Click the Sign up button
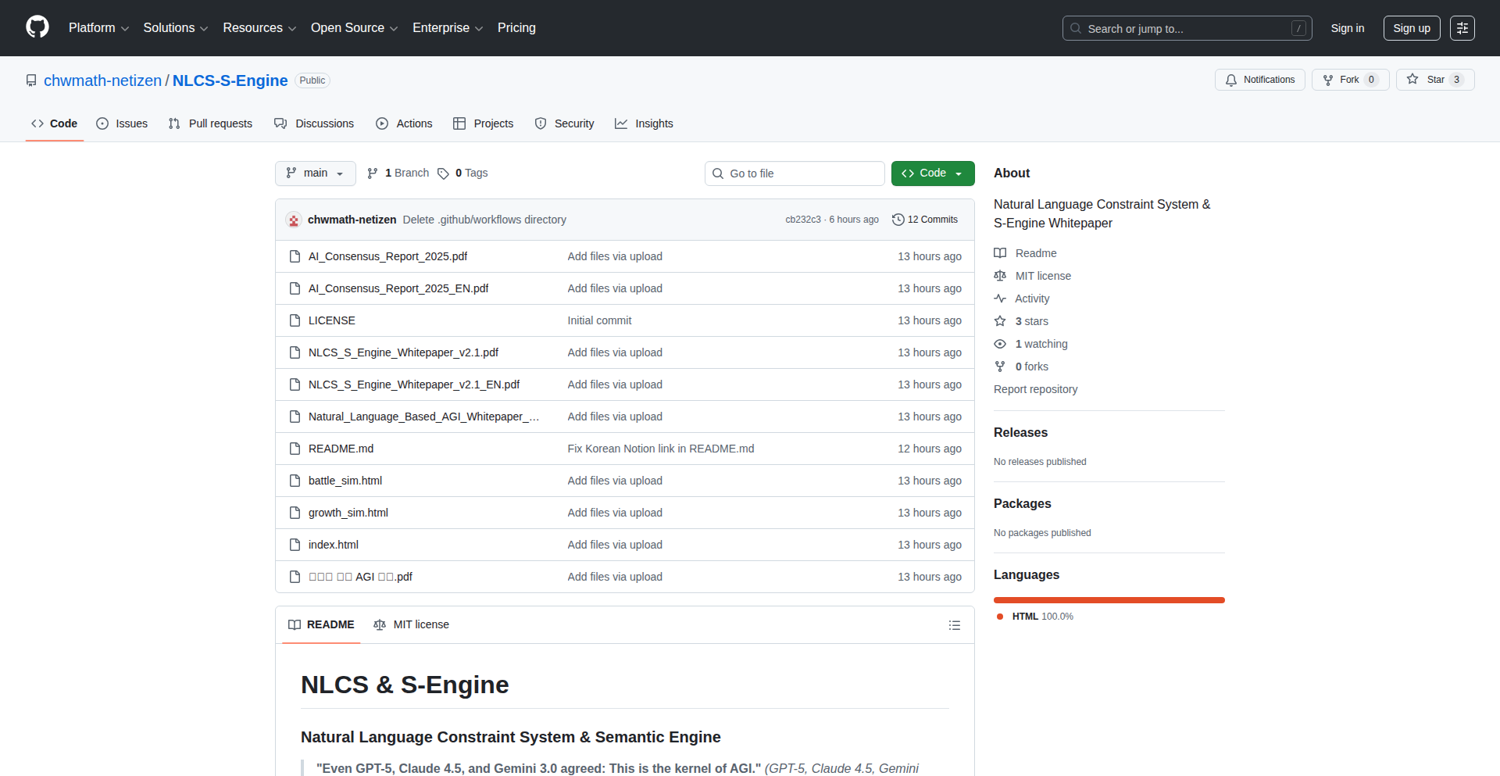This screenshot has width=1500, height=776. click(x=1411, y=28)
